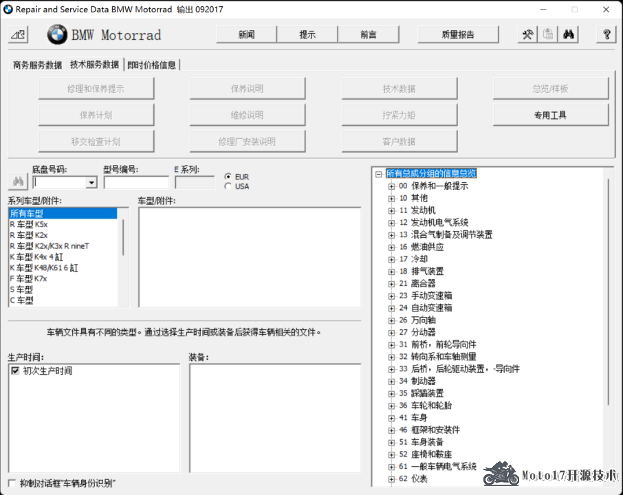623x495 pixels.
Task: Click into the 底盘号码 input field
Action: click(x=60, y=182)
